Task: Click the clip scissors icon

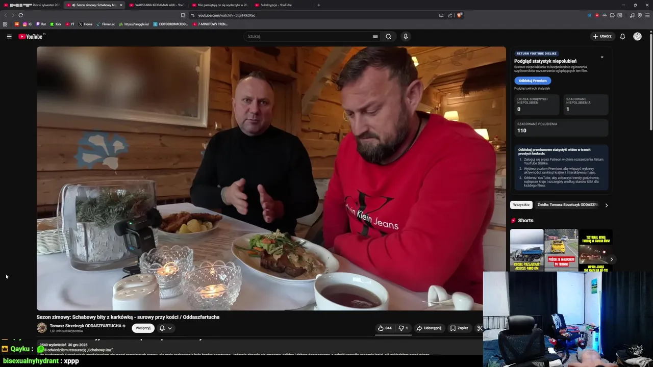Action: tap(480, 328)
